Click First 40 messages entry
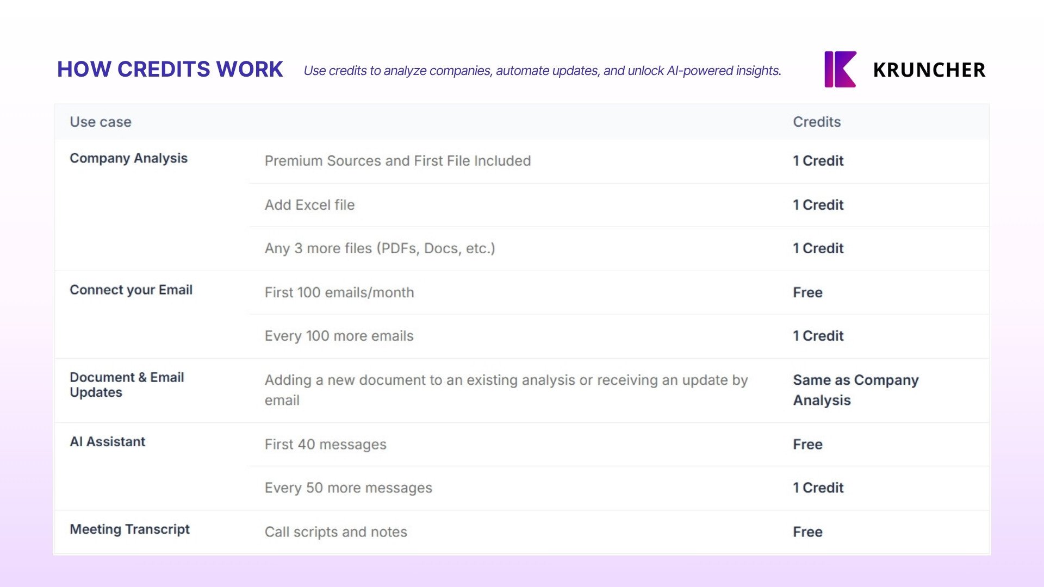The height and width of the screenshot is (587, 1044). coord(325,444)
